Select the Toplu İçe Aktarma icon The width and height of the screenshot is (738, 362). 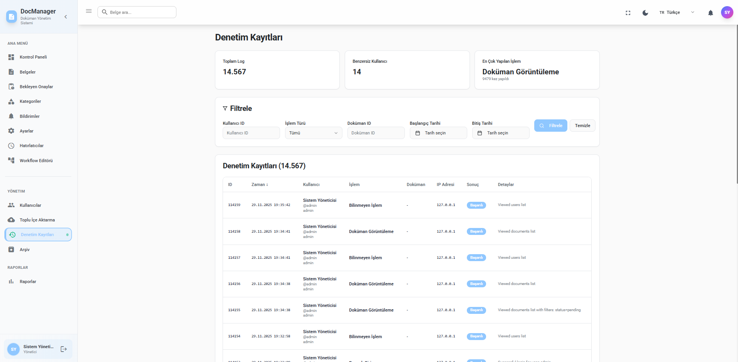point(12,220)
